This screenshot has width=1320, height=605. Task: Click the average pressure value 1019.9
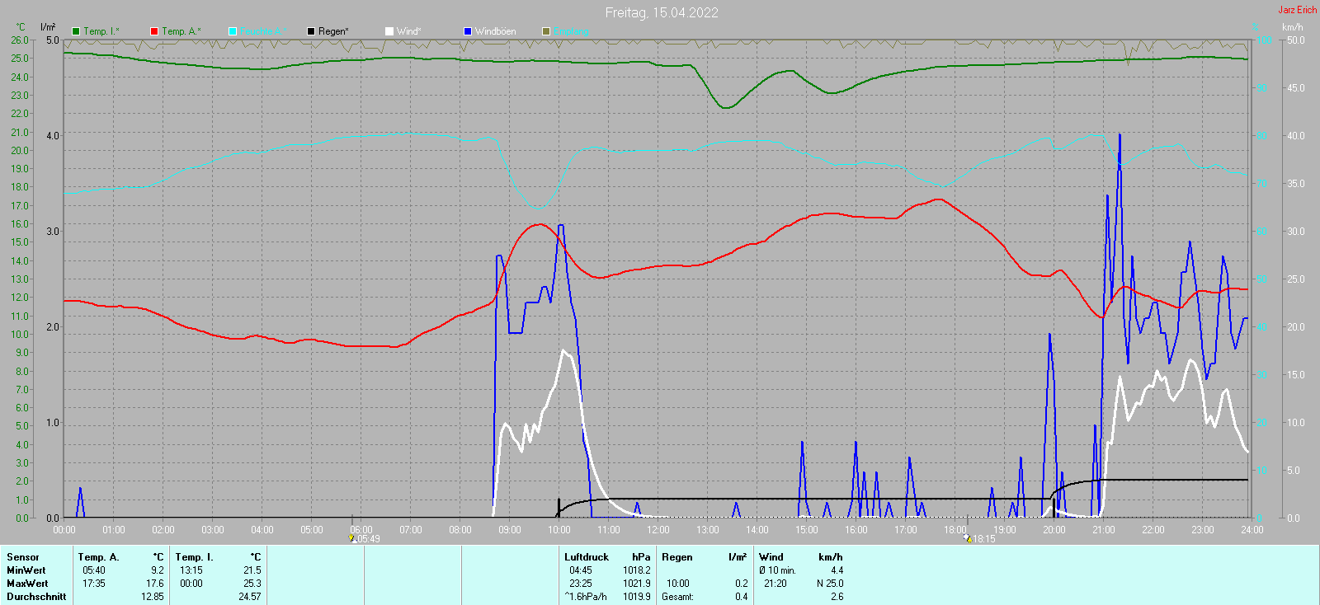[637, 597]
